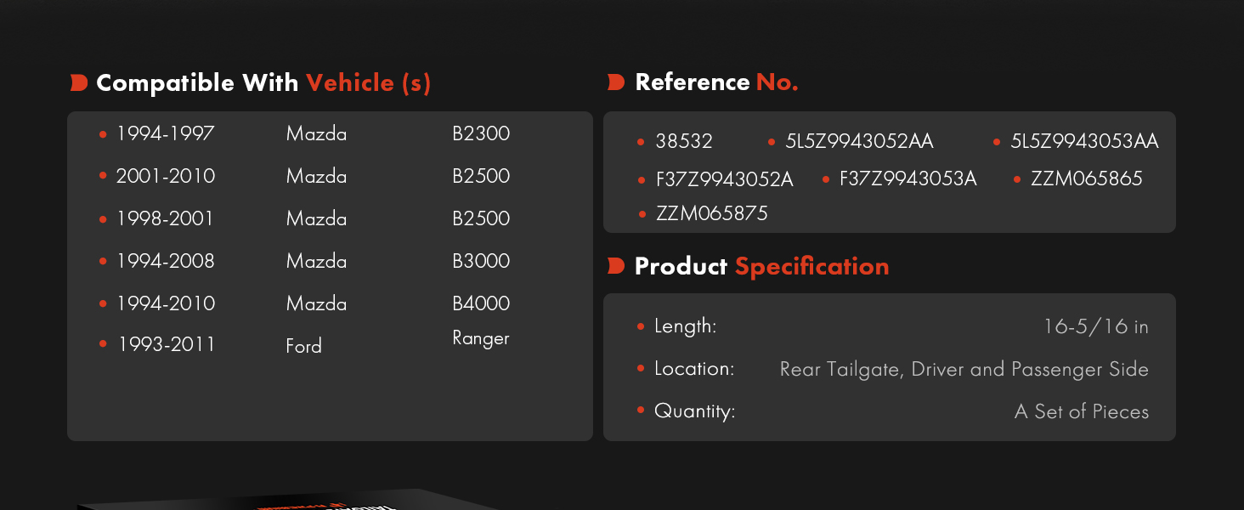Click reference number F37Z9943052A

pyautogui.click(x=724, y=179)
